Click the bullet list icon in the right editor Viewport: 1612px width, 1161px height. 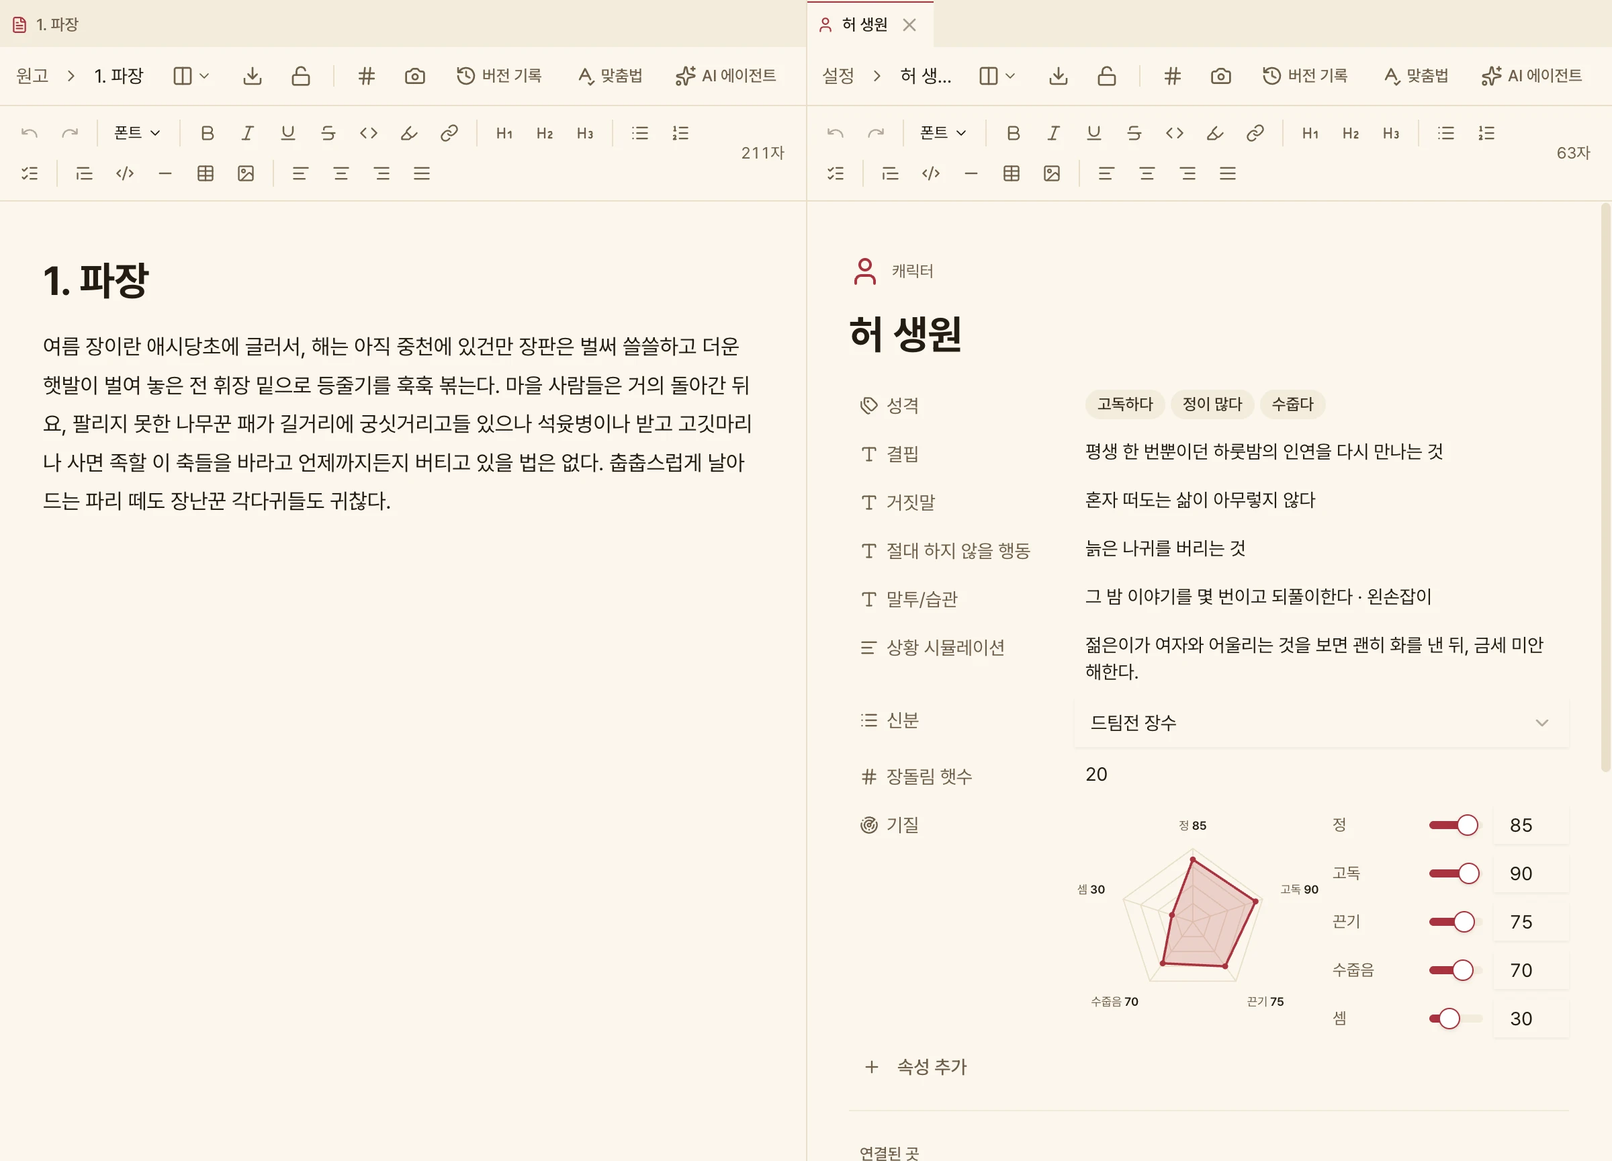pos(1445,133)
